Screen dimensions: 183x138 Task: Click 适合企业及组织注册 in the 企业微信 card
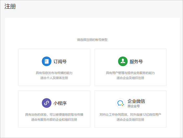(x=130, y=120)
